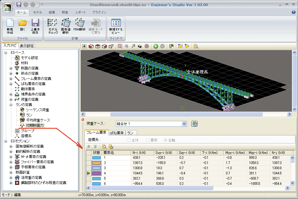Click the 要素名 column header
The width and height of the screenshot is (298, 199).
(116, 153)
